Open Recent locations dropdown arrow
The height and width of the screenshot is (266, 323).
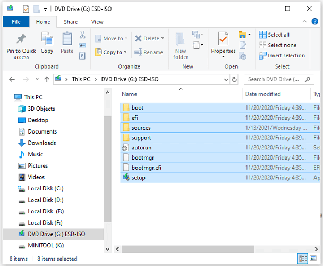click(37, 79)
